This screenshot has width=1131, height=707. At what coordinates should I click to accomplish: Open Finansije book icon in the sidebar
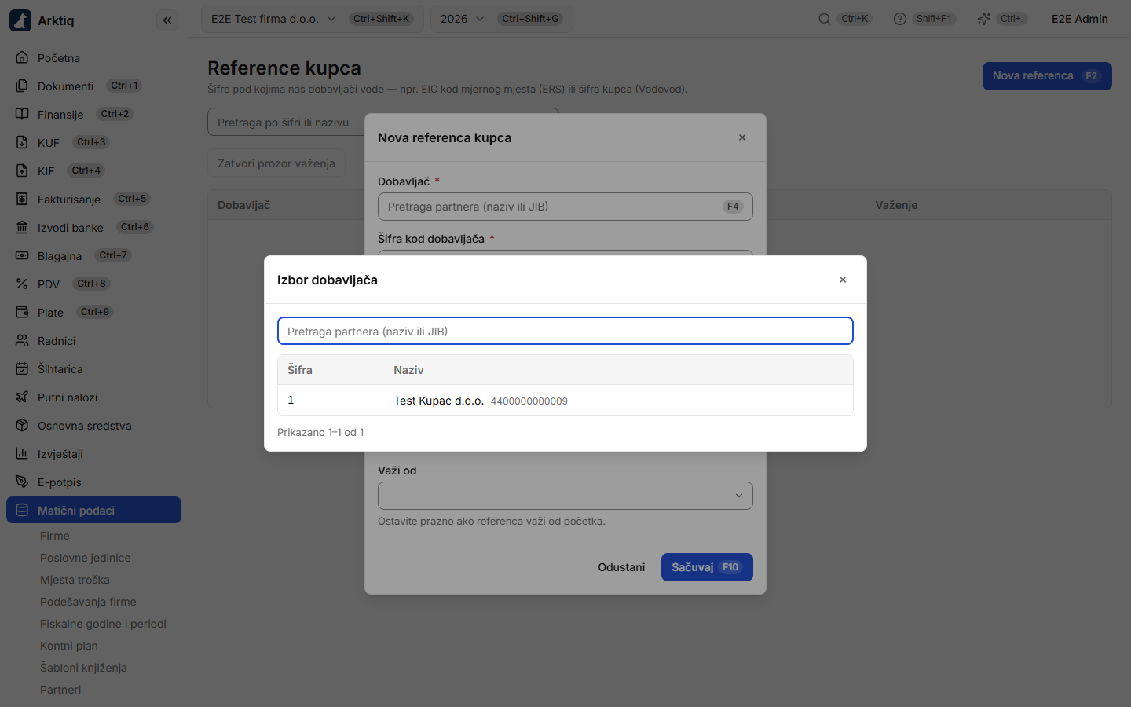tap(22, 115)
